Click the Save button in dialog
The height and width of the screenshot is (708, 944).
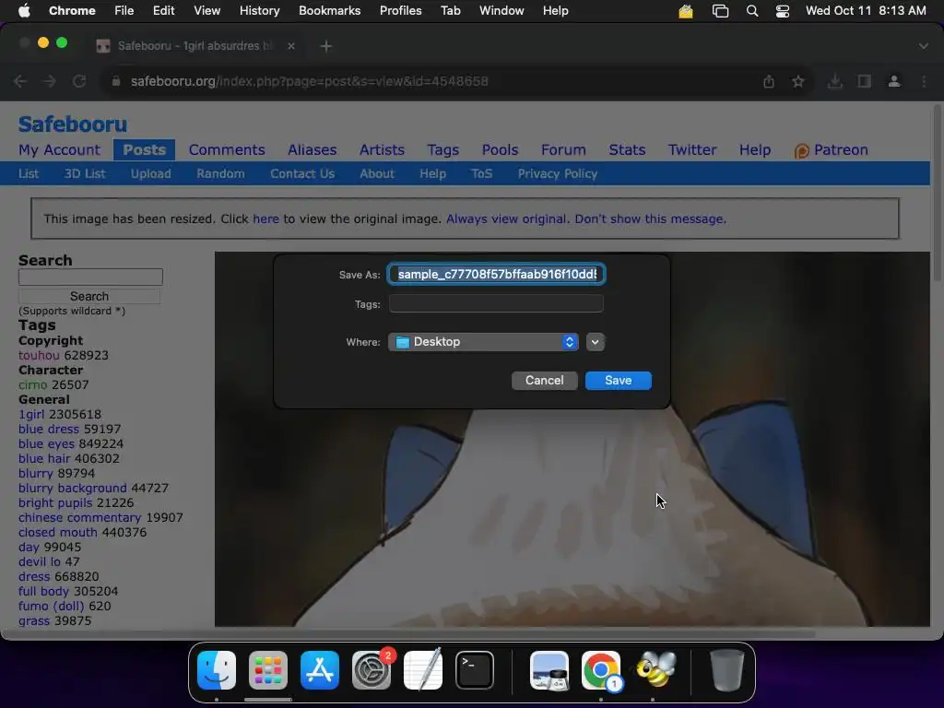pyautogui.click(x=618, y=381)
